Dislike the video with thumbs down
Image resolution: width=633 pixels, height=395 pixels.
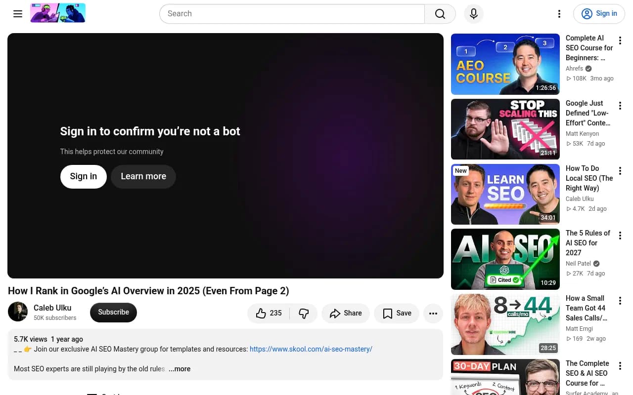pyautogui.click(x=304, y=313)
